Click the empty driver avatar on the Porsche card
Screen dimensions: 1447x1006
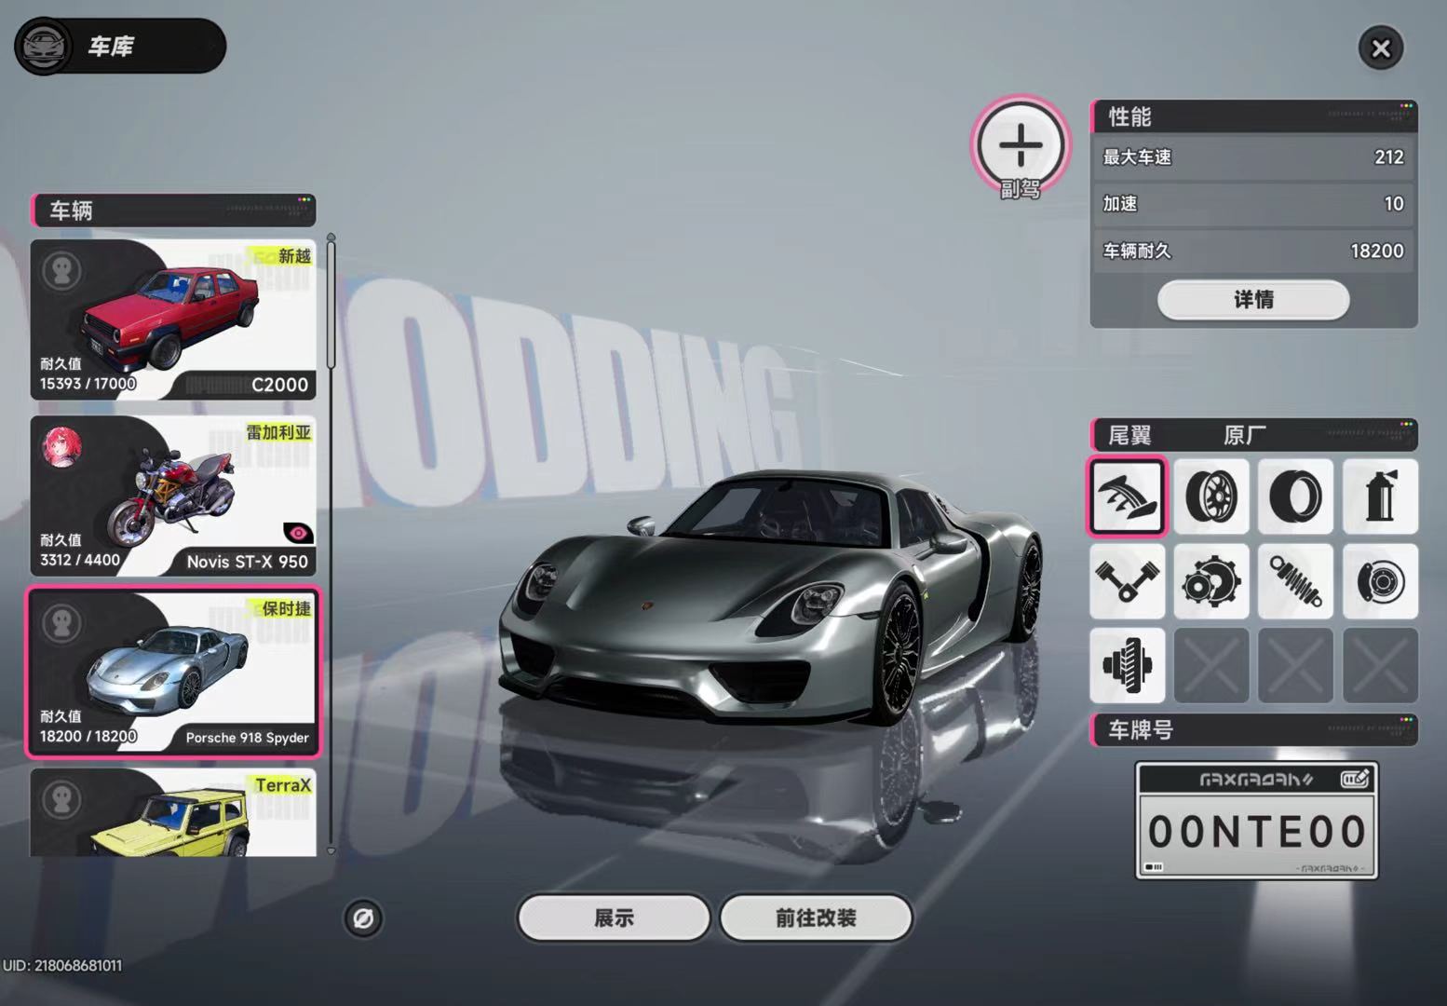(x=62, y=623)
